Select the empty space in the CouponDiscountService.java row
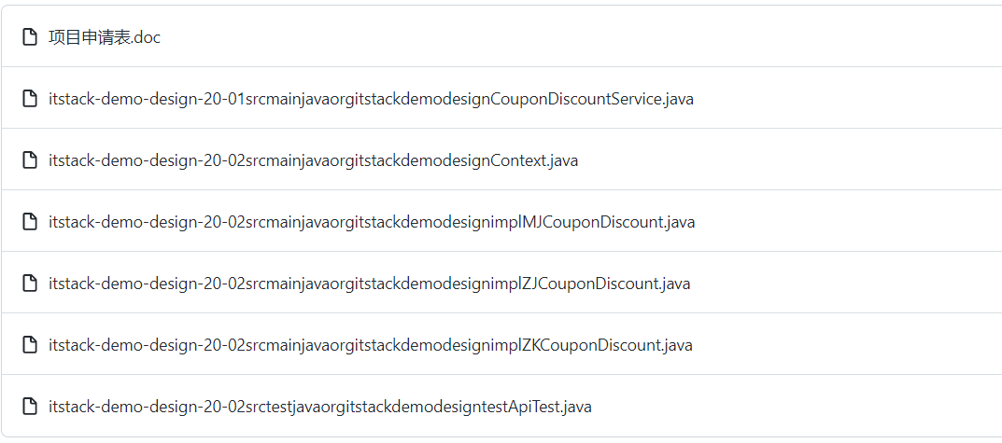The width and height of the screenshot is (1002, 443). click(840, 99)
